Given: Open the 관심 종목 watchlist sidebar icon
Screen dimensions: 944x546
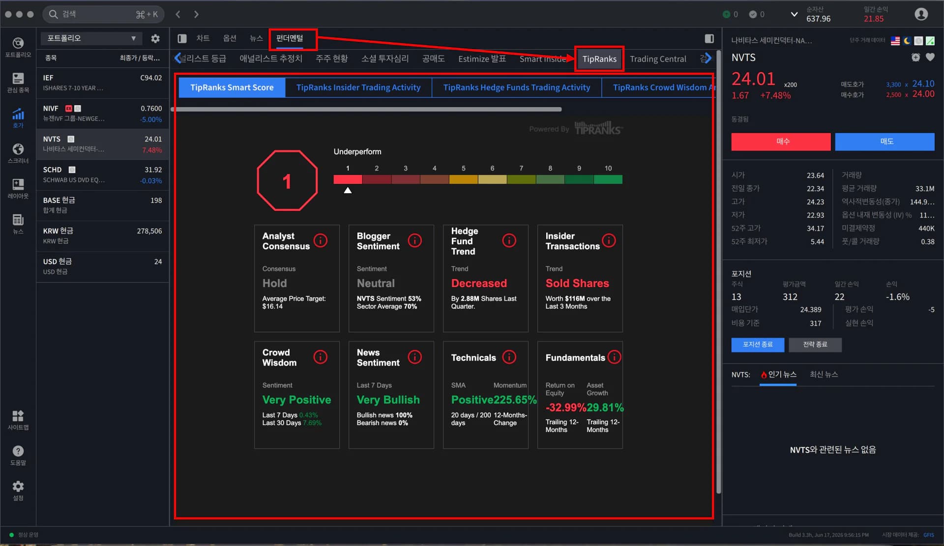Looking at the screenshot, I should pos(18,83).
